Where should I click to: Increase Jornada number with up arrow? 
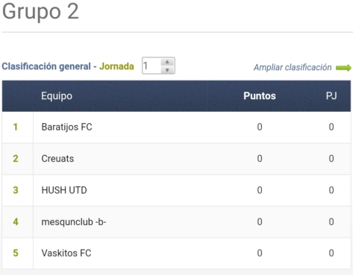pyautogui.click(x=167, y=62)
